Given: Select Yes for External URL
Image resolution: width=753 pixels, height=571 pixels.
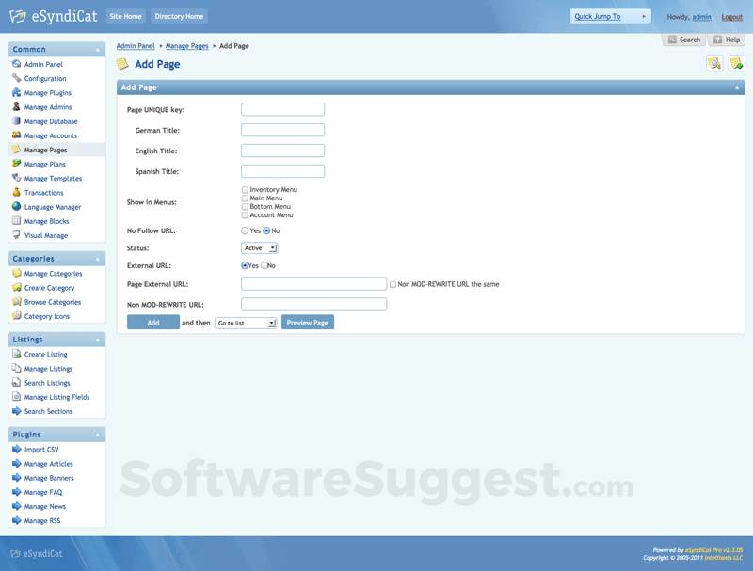Looking at the screenshot, I should coord(245,265).
